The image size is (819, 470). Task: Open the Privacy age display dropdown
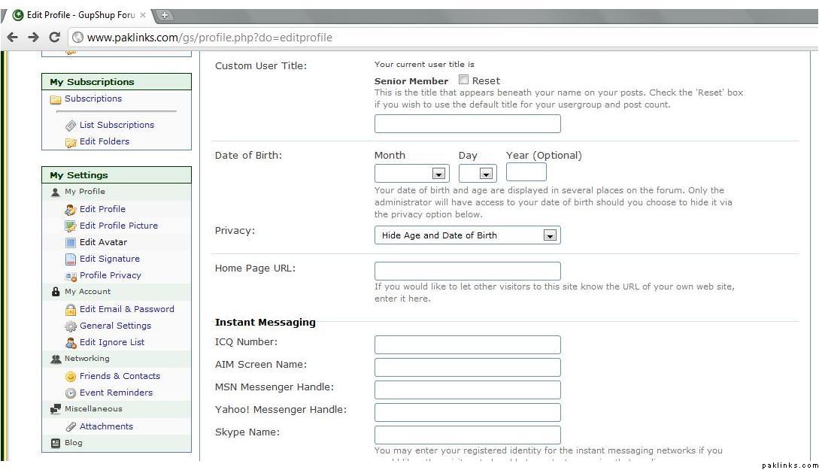[467, 235]
